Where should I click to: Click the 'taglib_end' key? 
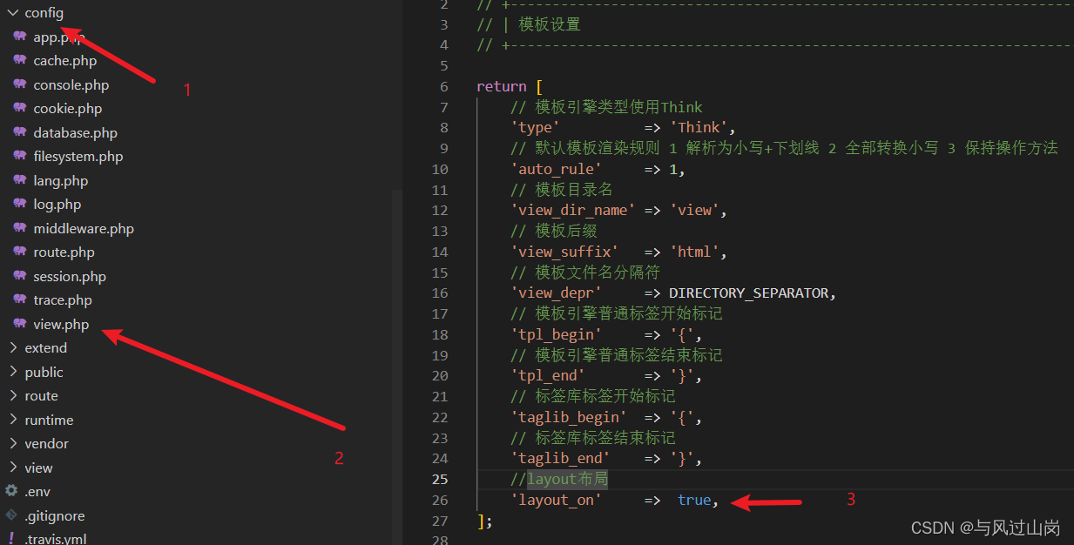560,458
